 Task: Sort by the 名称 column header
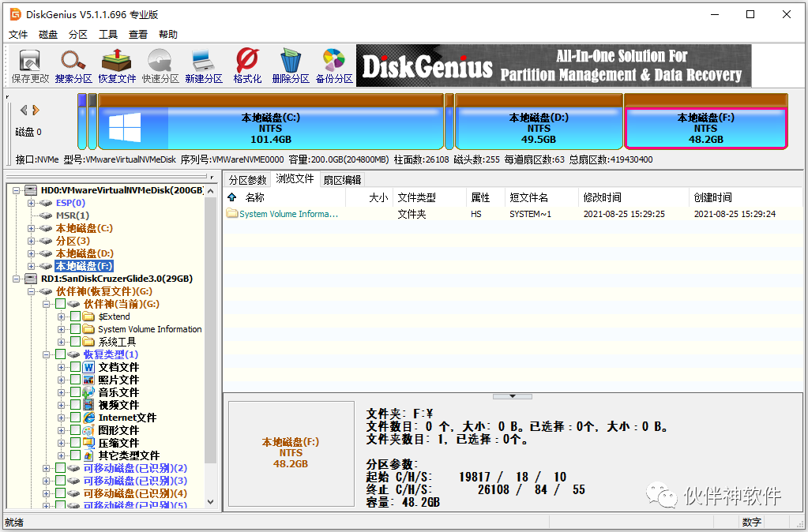click(x=284, y=197)
